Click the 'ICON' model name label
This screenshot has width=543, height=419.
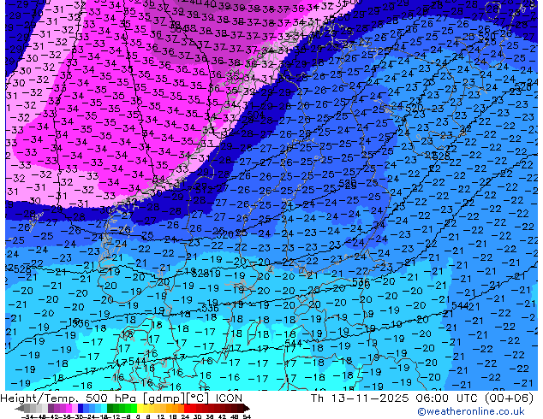(229, 398)
